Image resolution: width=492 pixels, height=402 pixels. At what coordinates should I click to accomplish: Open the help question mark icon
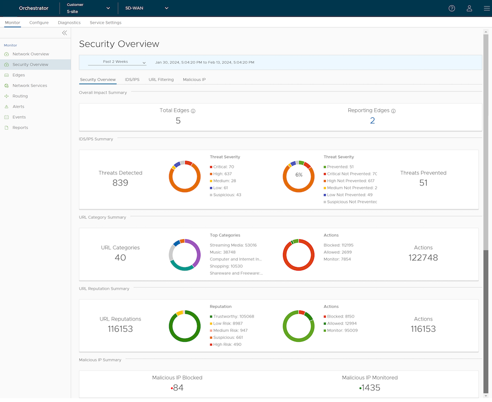pos(452,8)
